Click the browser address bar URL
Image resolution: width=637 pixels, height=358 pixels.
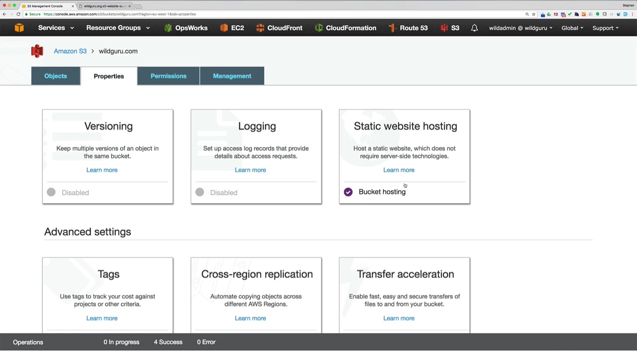[119, 14]
